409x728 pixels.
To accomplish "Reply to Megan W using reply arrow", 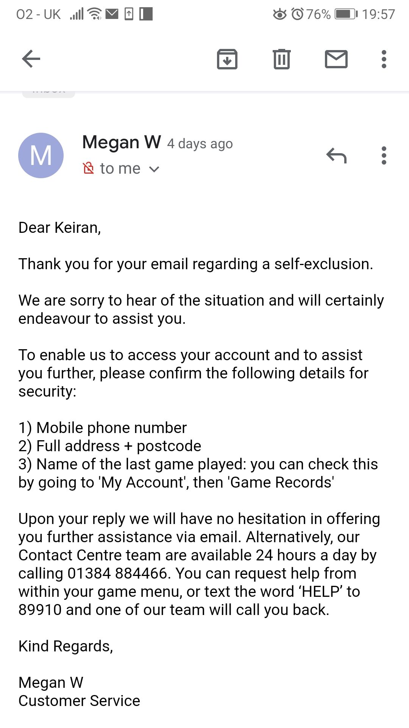I will [x=336, y=155].
